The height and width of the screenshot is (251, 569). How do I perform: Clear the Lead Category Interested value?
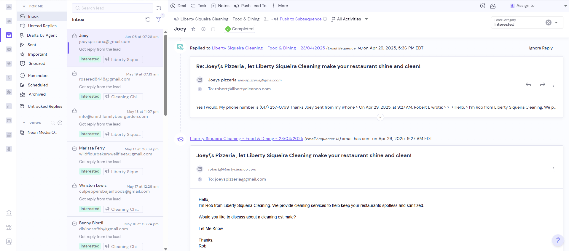point(549,22)
